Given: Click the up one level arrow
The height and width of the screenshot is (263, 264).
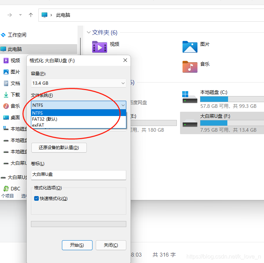Looking at the screenshot, I should 31,15.
